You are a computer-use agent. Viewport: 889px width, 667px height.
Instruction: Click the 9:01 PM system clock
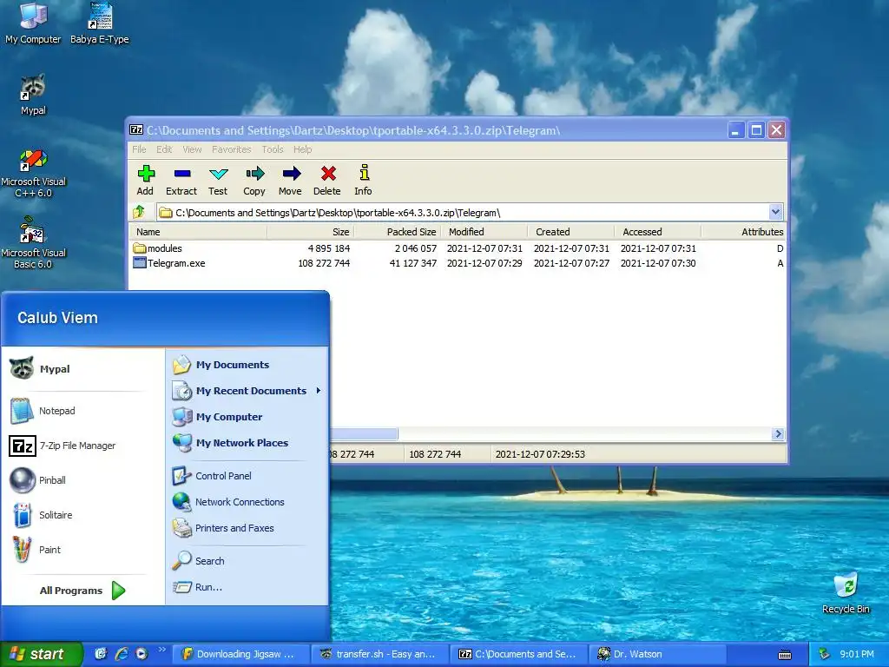[x=857, y=654]
